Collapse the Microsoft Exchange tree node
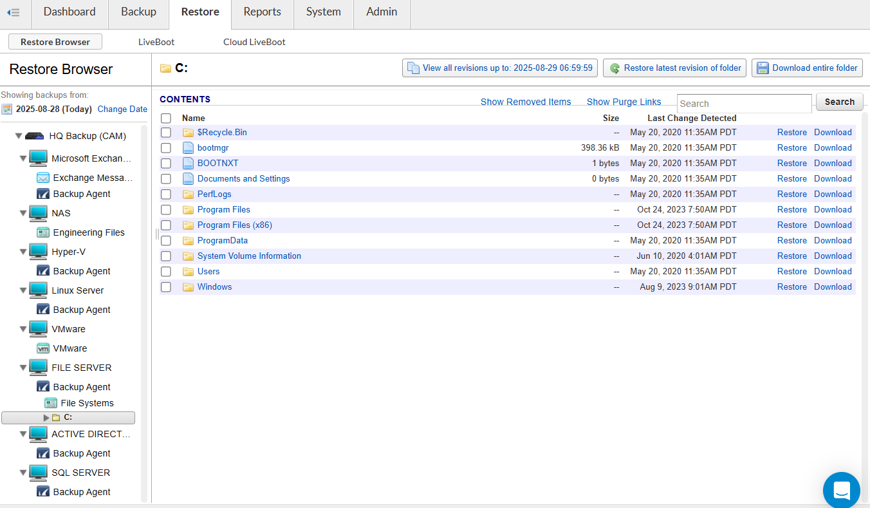Screen dimensions: 870x508 [23, 158]
